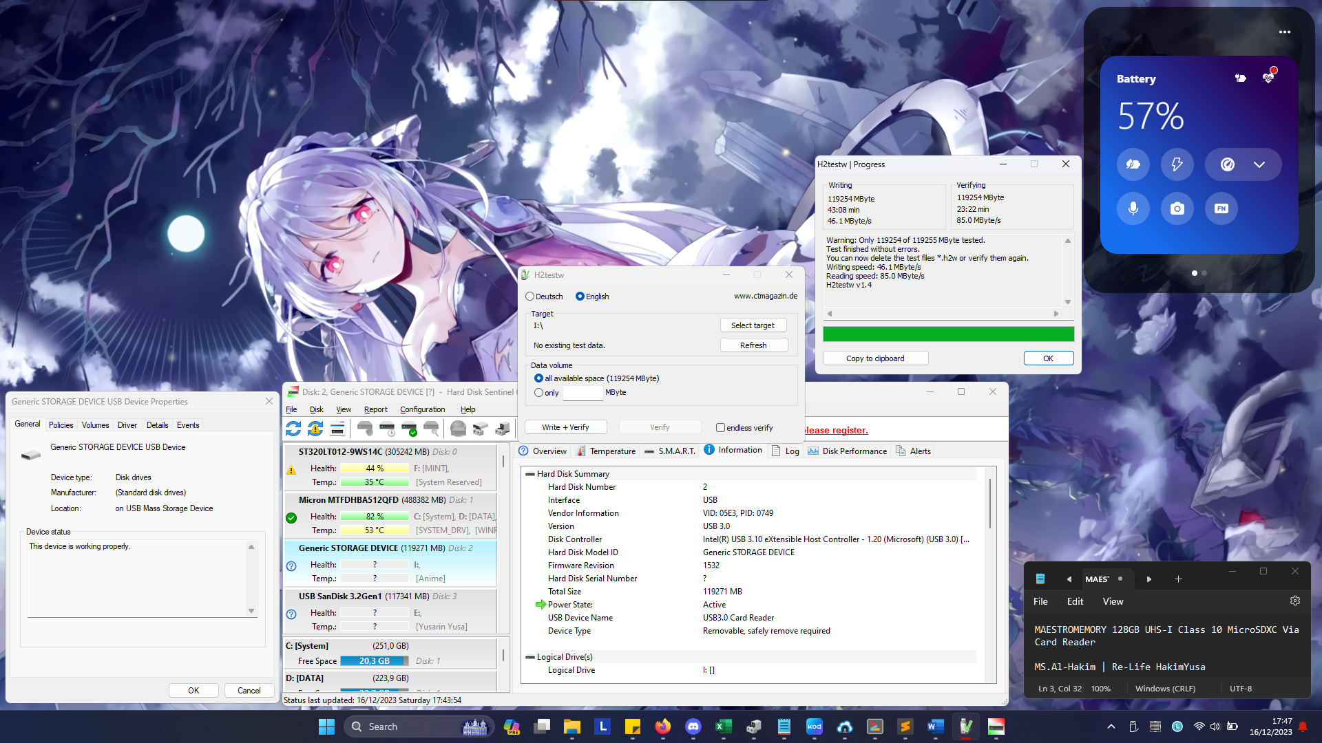The width and height of the screenshot is (1322, 743).
Task: Click the plugged-in battery icon in widget header
Action: point(1241,78)
